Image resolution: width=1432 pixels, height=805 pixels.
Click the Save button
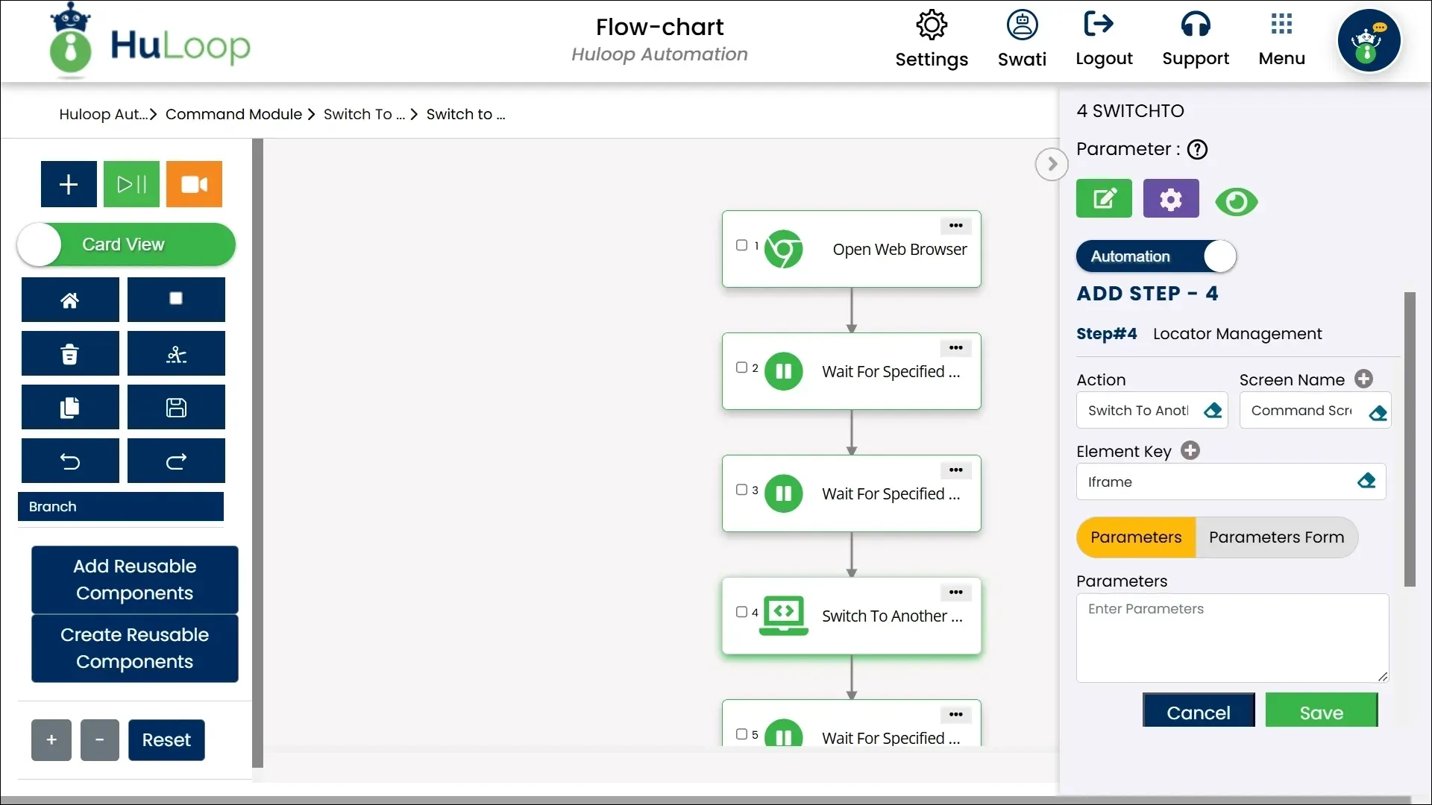point(1321,713)
